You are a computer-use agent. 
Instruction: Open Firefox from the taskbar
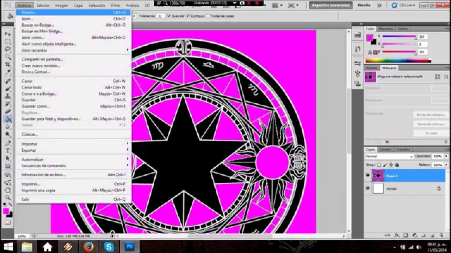pos(88,247)
